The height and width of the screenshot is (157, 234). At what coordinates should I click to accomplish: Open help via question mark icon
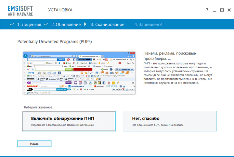tap(207, 10)
